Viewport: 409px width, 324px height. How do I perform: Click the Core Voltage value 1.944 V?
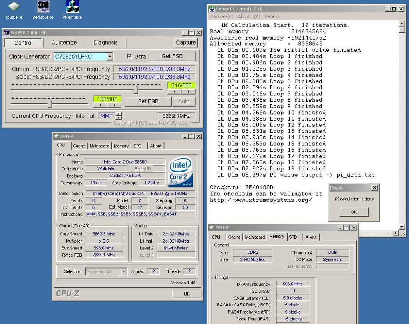tap(152, 183)
